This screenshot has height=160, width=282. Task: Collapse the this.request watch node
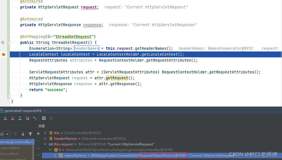(x=45, y=144)
